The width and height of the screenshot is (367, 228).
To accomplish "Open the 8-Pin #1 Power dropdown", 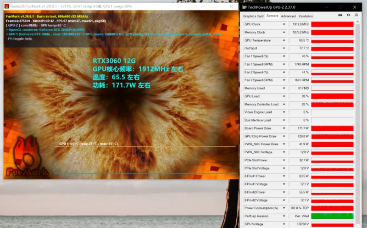I will coord(284,176).
